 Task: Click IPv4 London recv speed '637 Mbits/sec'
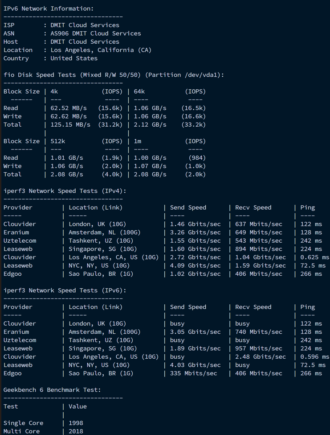pos(259,224)
